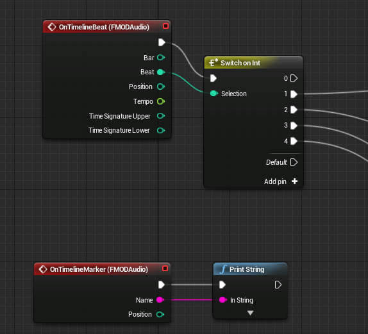Select the Switch on Int node title

[240, 63]
